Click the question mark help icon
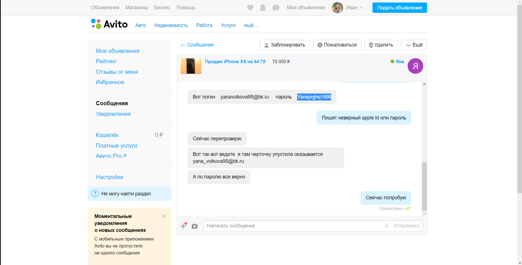 [95, 194]
